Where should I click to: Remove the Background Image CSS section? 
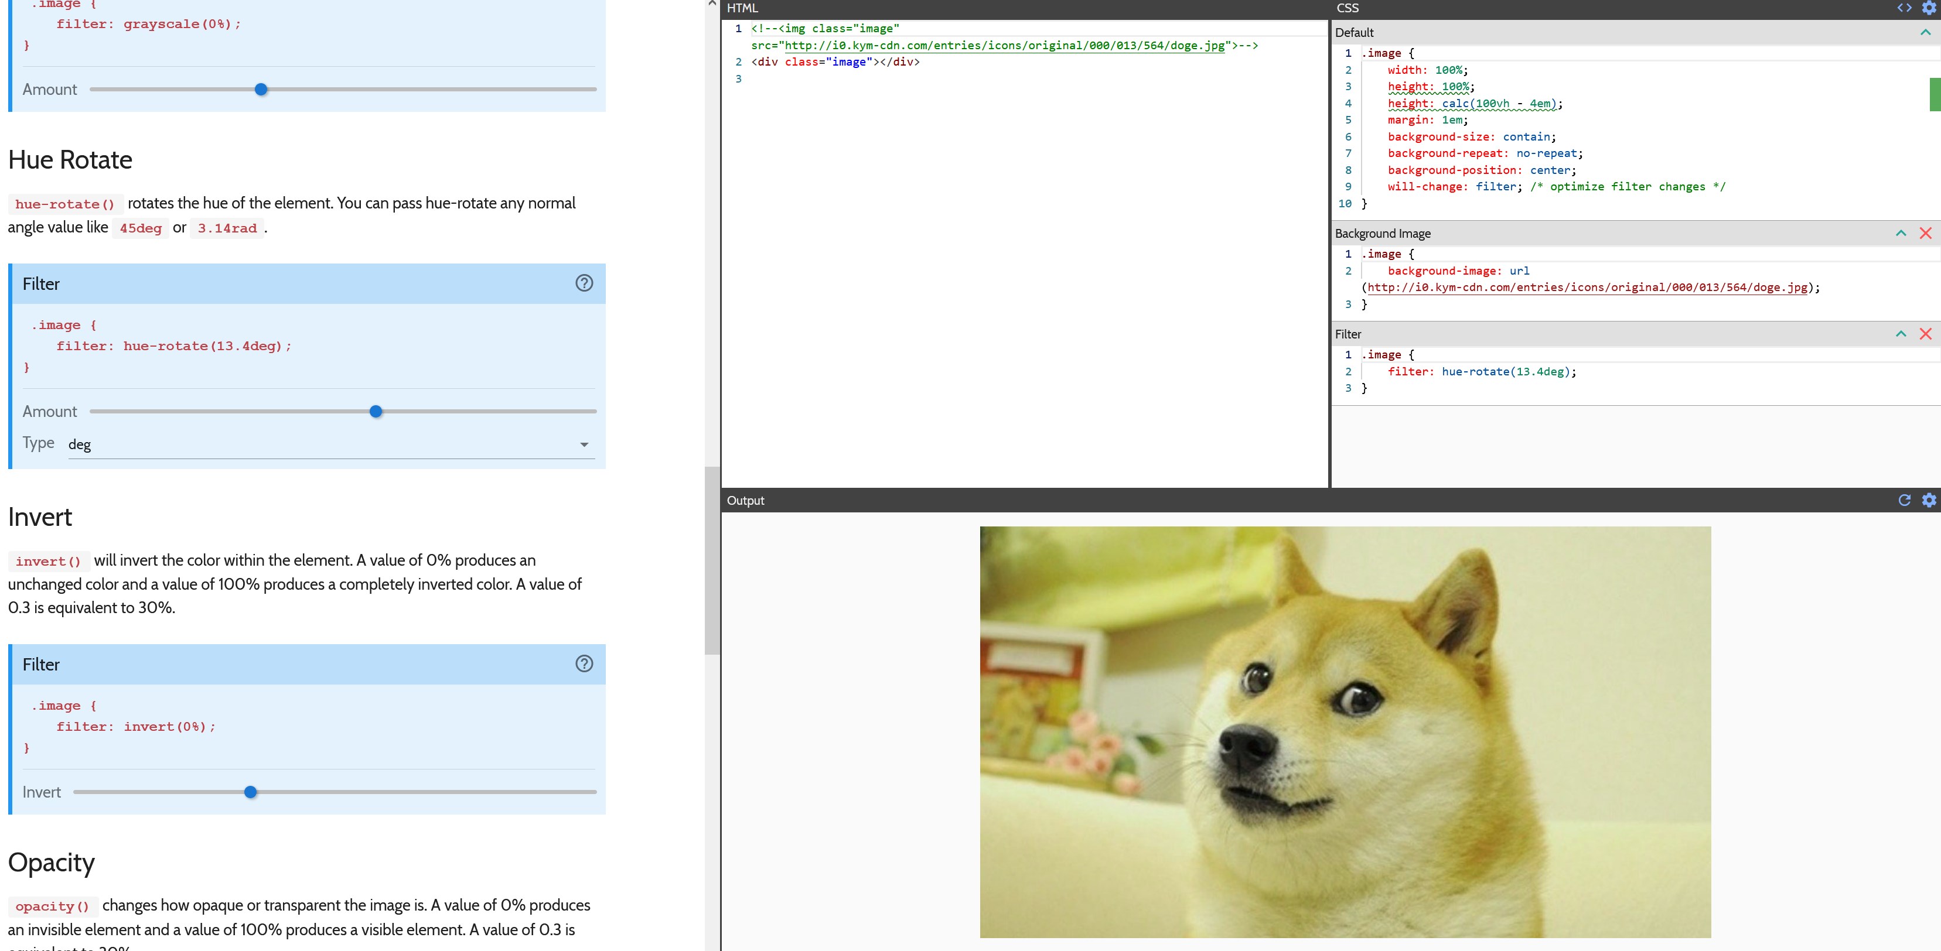pyautogui.click(x=1925, y=234)
